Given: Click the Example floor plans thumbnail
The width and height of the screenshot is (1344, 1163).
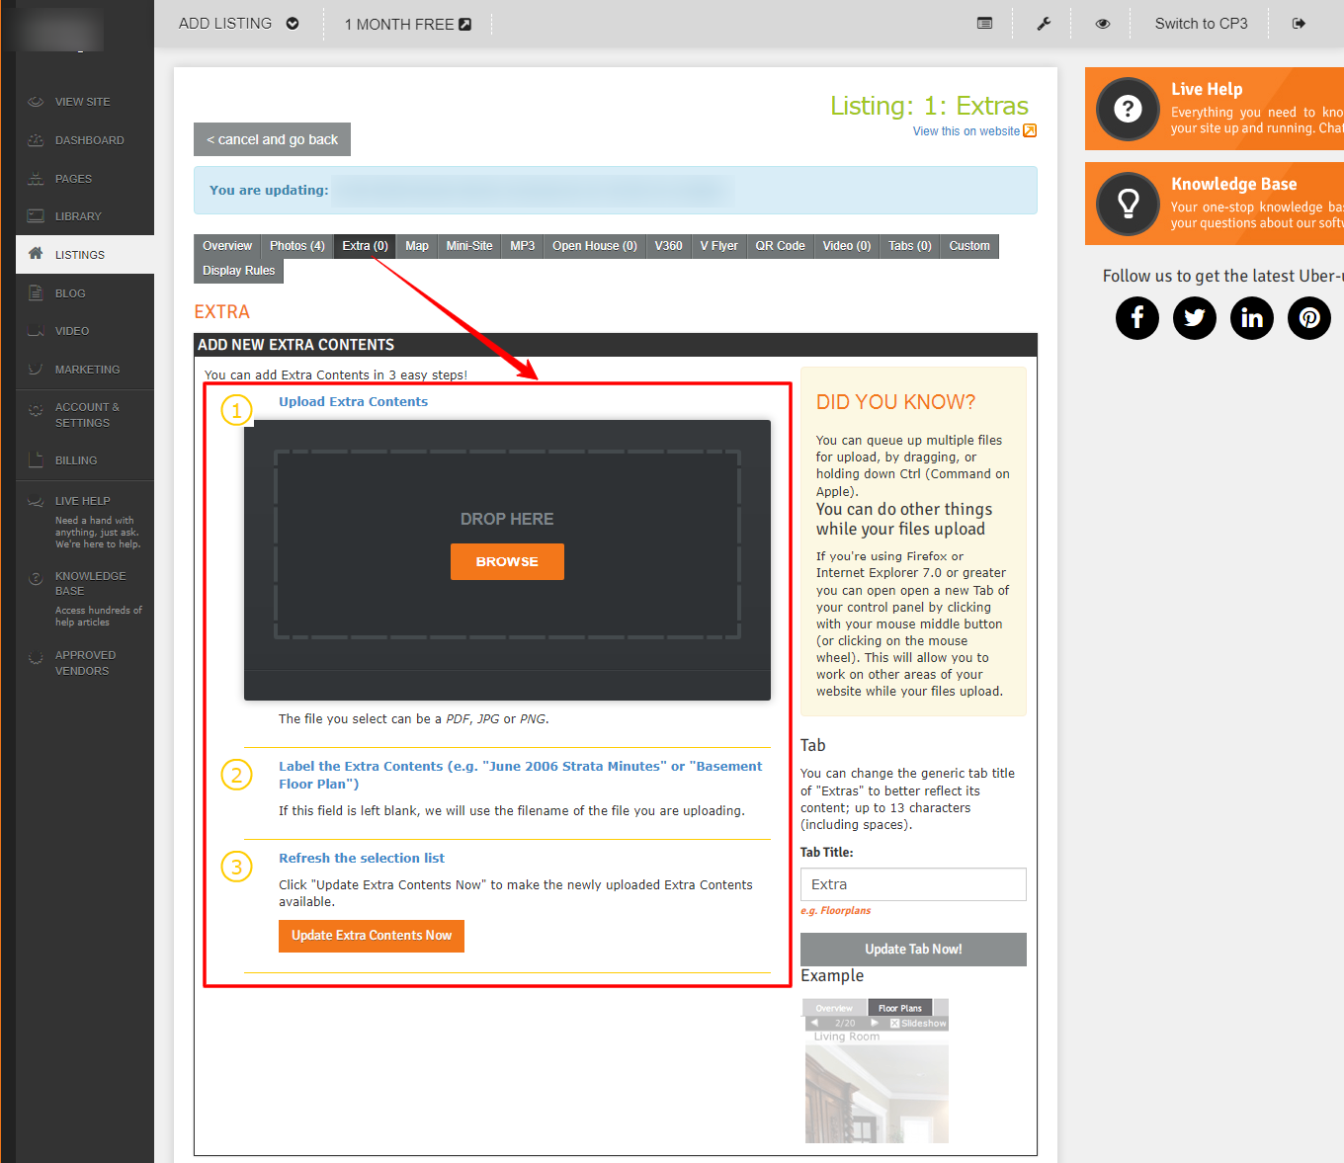Looking at the screenshot, I should click(877, 1071).
